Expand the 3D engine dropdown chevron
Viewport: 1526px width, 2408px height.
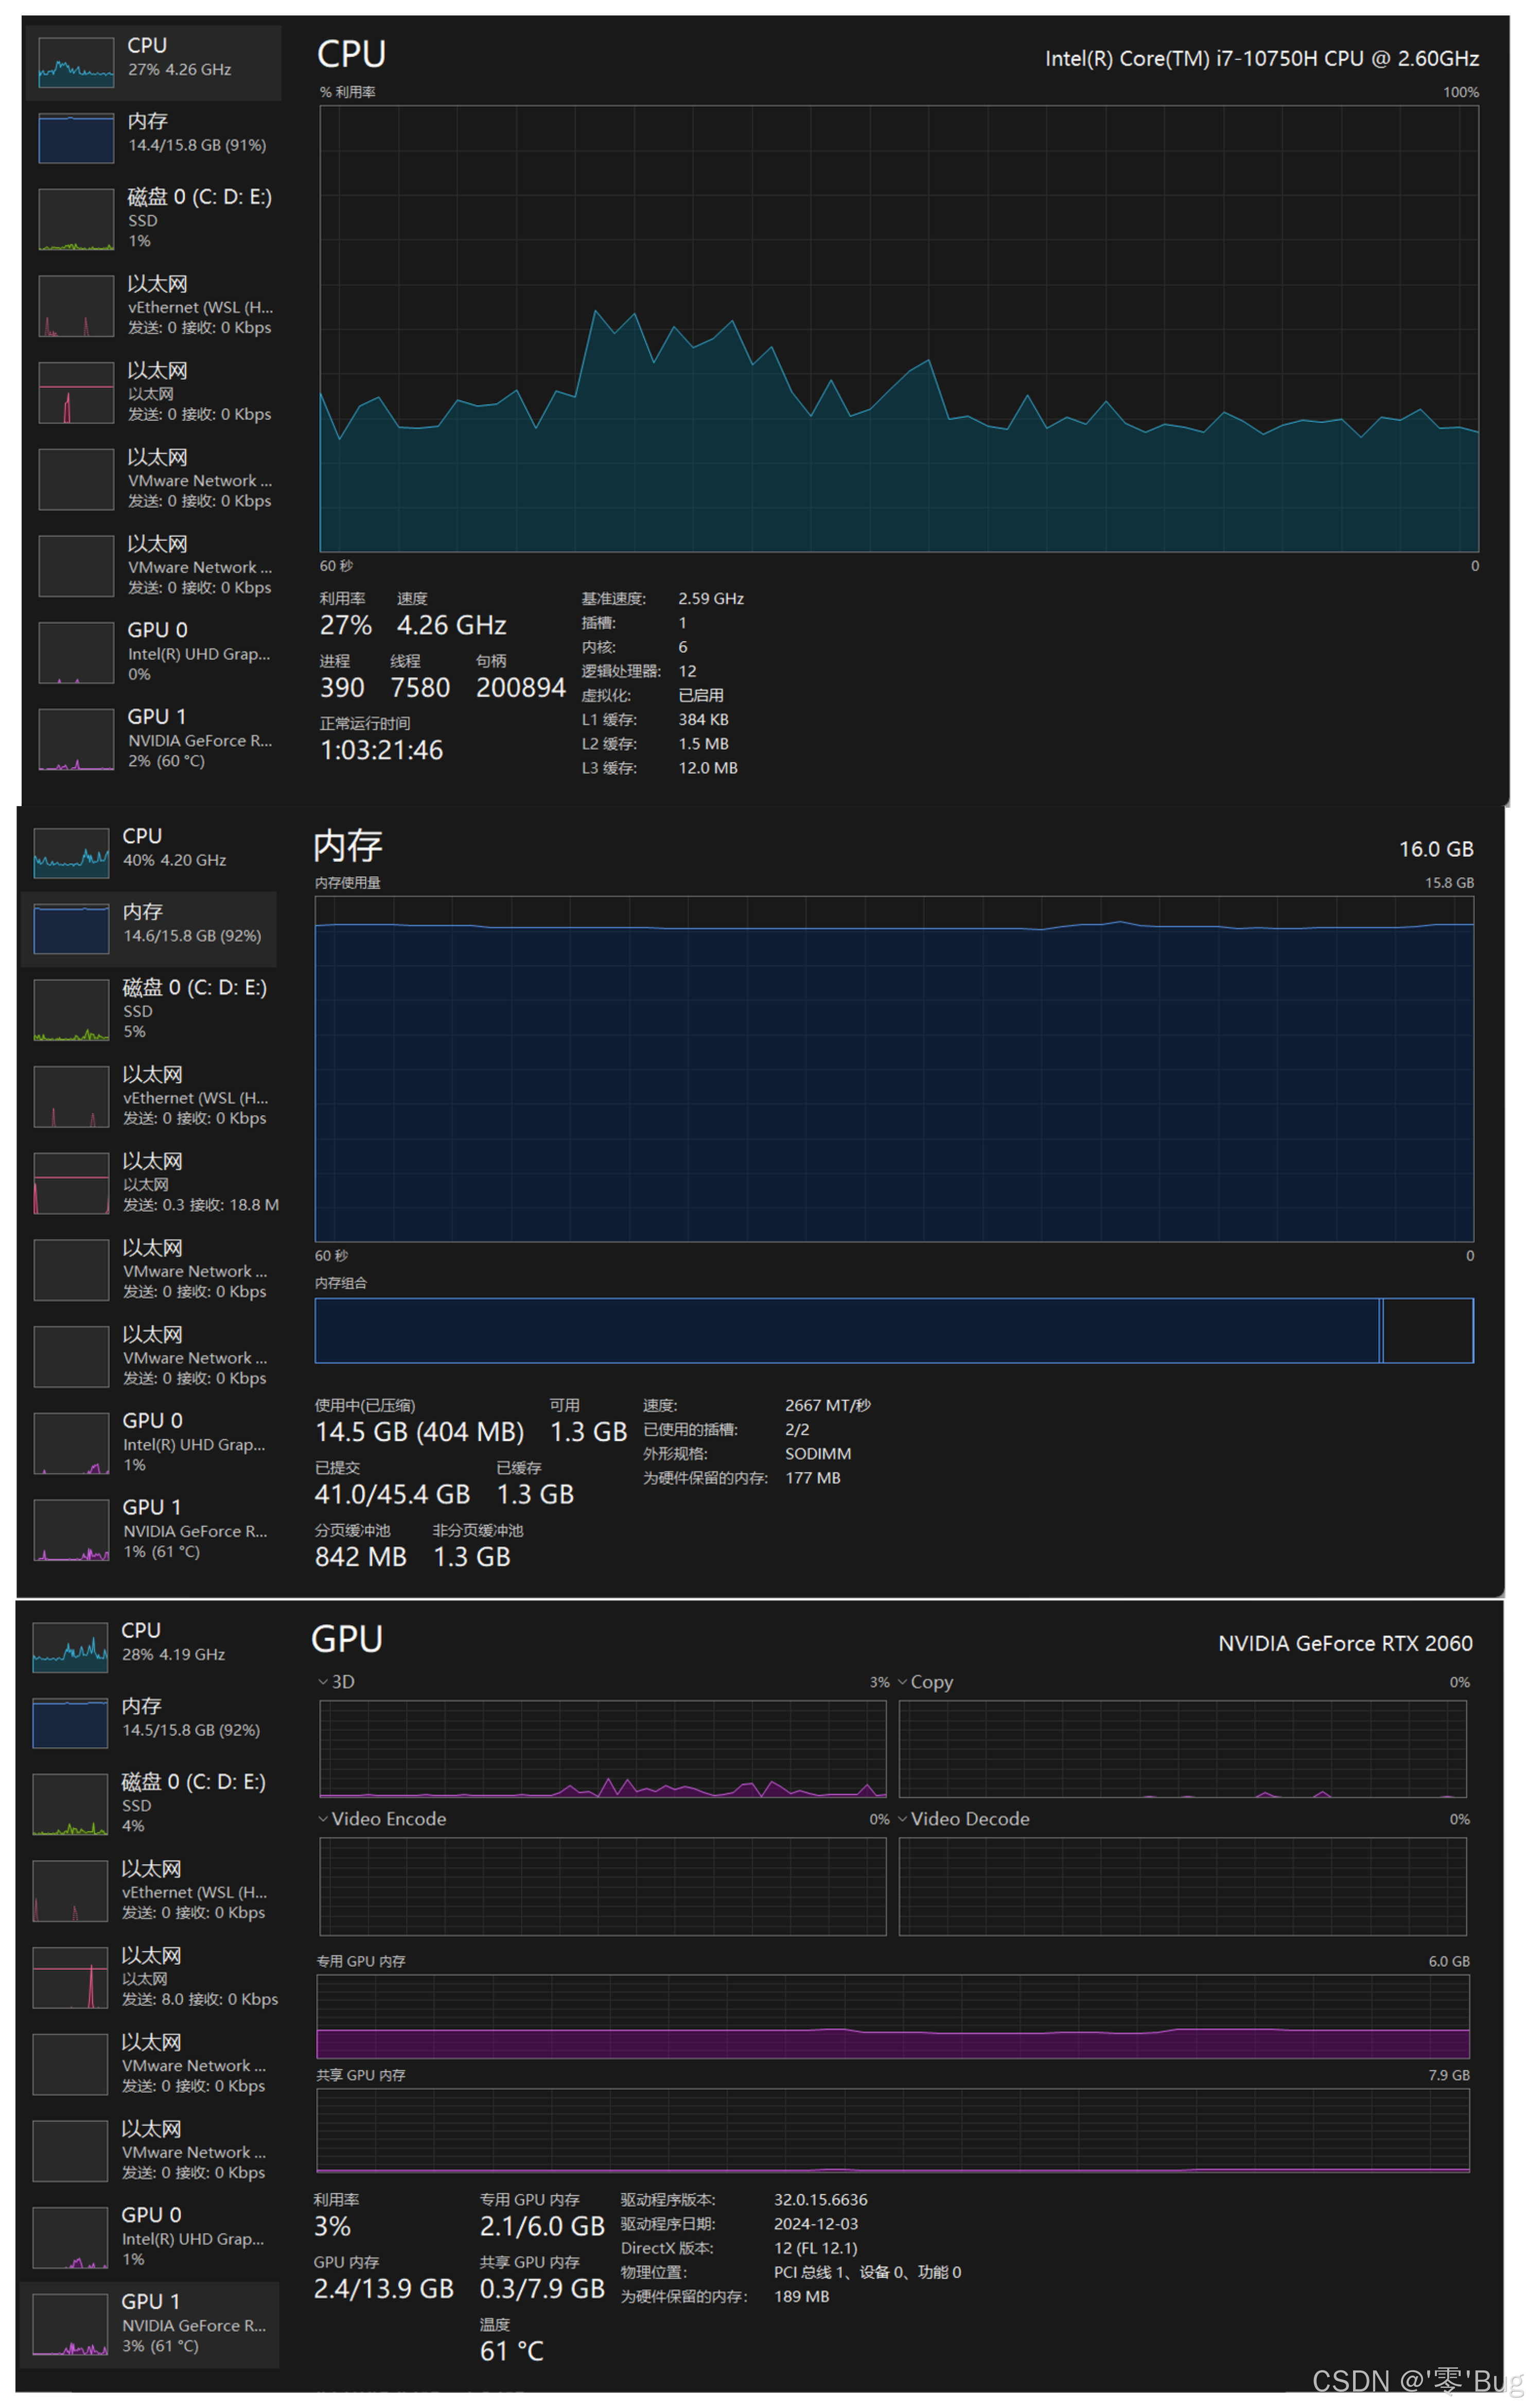323,1682
